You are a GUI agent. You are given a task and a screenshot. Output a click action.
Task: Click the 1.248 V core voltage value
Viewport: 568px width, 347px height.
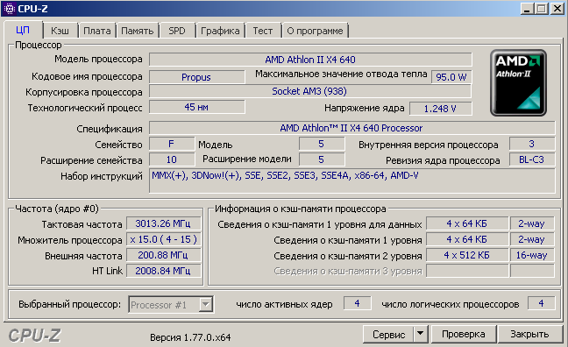(441, 109)
